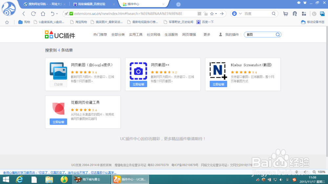
Task: Open the Windows Start button
Action: point(6,179)
